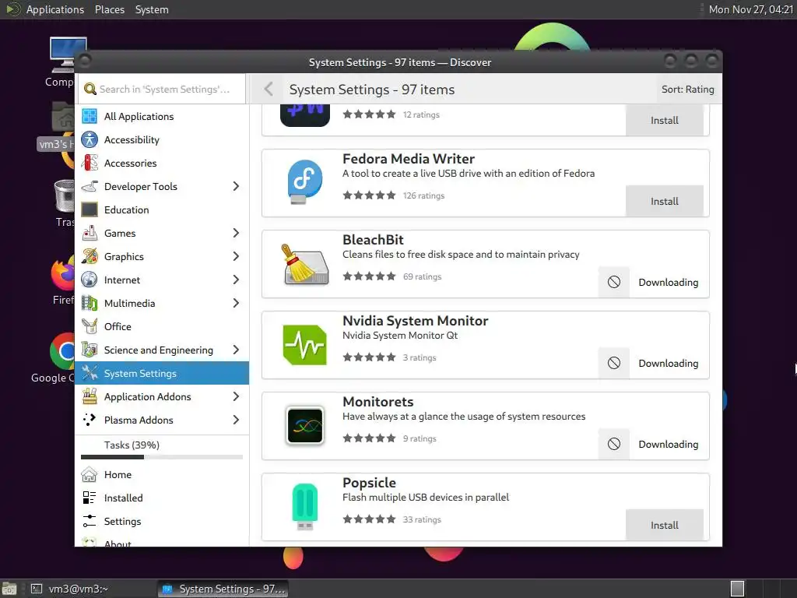This screenshot has height=598, width=797.
Task: Open the Applications menu in the top panel
Action: (55, 9)
